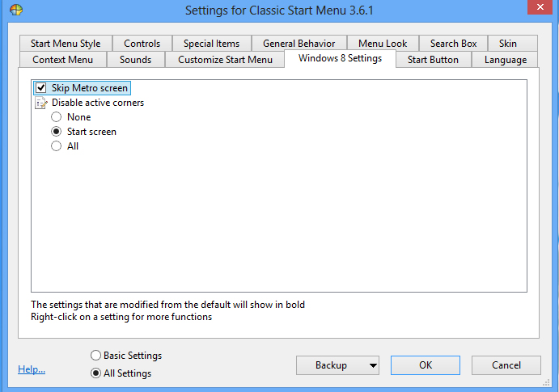Select the Windows 8 Settings tab
This screenshot has height=392, width=559.
pyautogui.click(x=340, y=58)
